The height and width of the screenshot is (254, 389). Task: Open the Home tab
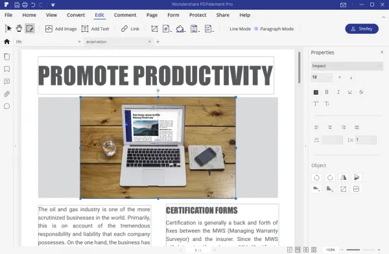tap(29, 15)
